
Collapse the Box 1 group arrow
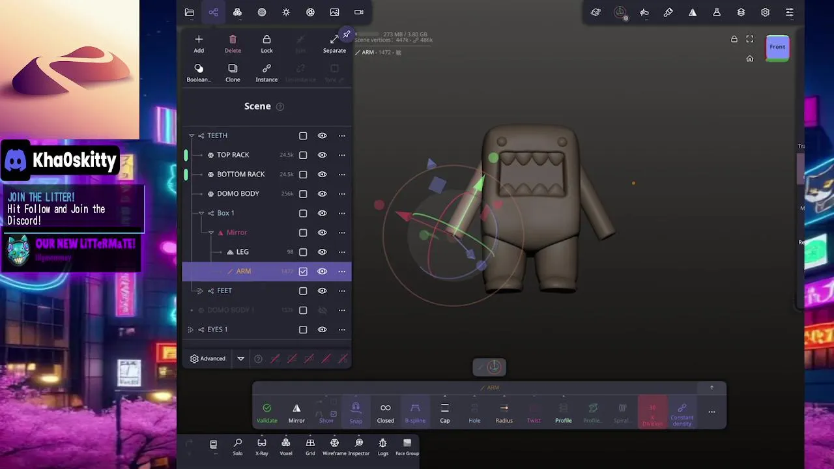pos(201,213)
